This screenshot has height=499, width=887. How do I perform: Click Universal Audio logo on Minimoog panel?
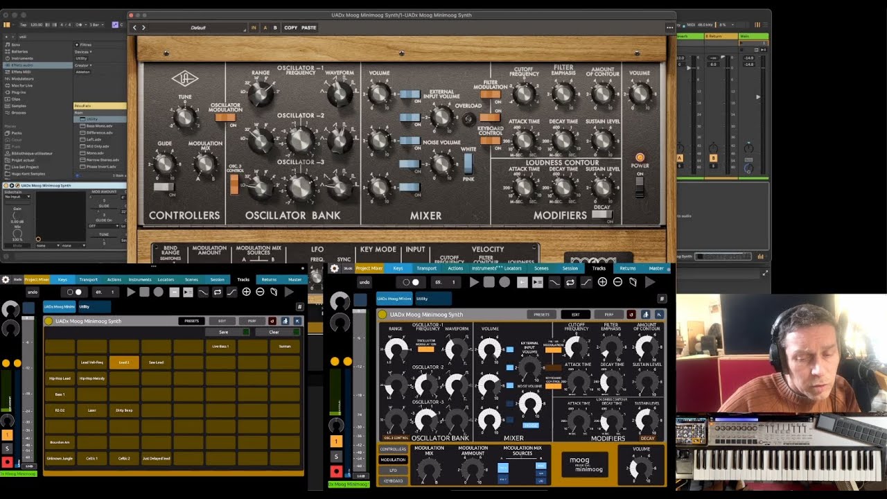click(x=185, y=78)
